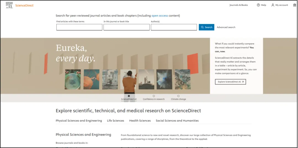This screenshot has width=298, height=148.
Task: Switch to the Life Sciences tab
Action: click(115, 121)
